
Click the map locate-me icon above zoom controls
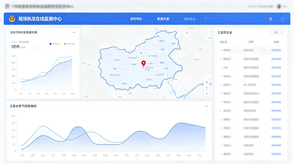pyautogui.click(x=207, y=82)
